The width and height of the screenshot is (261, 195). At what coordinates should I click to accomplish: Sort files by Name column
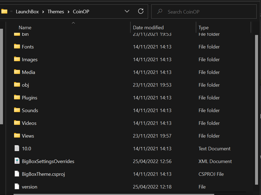(x=25, y=28)
